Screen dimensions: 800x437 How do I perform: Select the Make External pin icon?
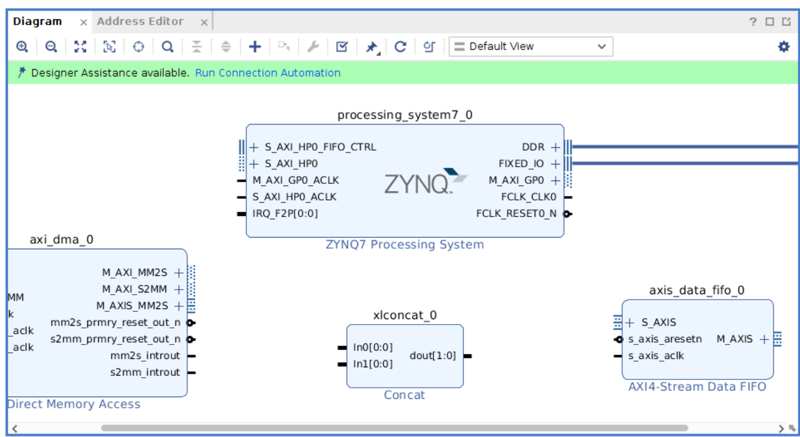[370, 47]
